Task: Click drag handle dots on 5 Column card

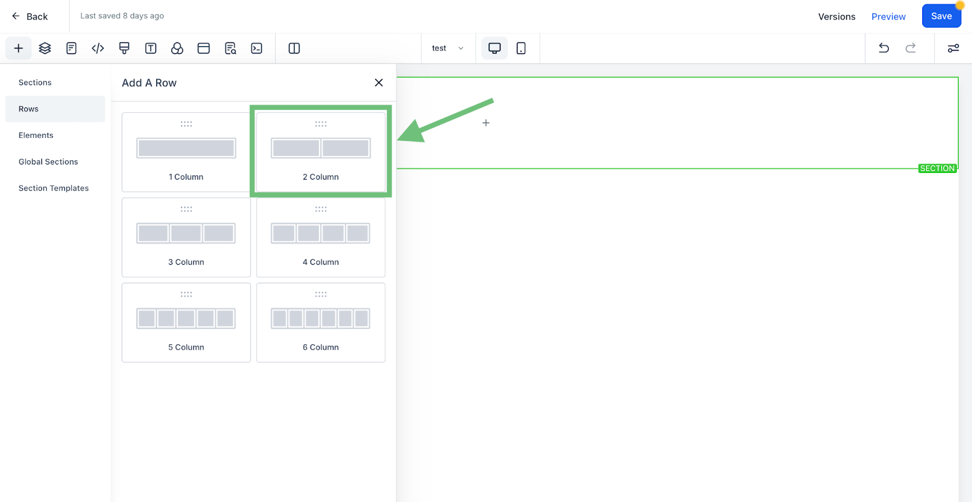Action: [x=187, y=294]
